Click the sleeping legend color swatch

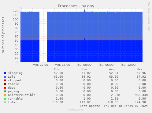[5, 73]
